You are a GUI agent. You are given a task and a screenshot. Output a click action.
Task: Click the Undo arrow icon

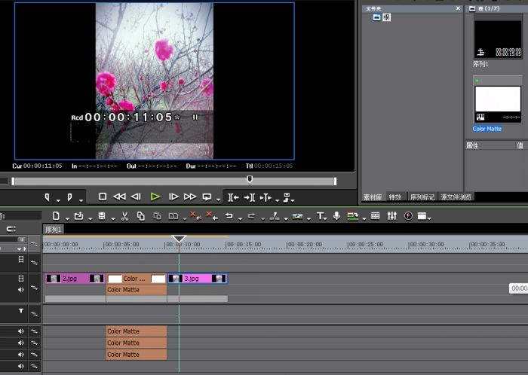(228, 216)
